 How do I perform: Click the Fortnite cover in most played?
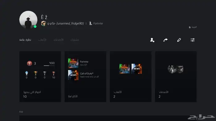pos(73,63)
